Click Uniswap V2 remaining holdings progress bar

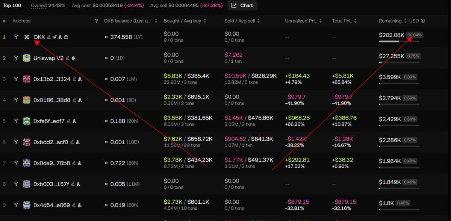coord(399,62)
